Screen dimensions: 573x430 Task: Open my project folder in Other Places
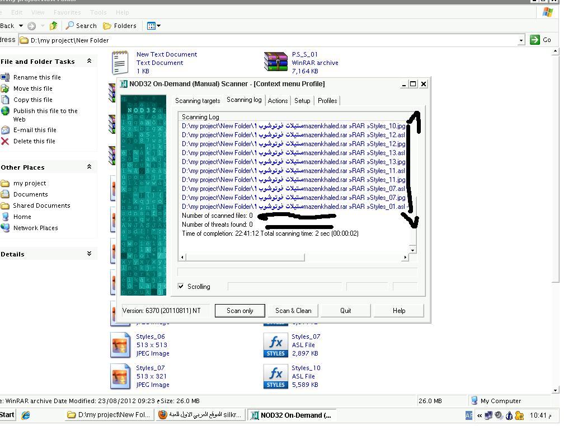pyautogui.click(x=30, y=183)
